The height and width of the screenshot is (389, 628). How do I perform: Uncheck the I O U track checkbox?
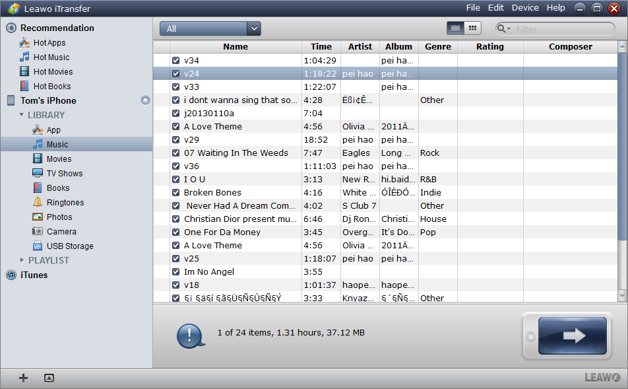tap(176, 179)
